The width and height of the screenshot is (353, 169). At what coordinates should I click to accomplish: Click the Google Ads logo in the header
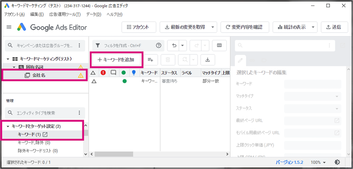pos(22,27)
